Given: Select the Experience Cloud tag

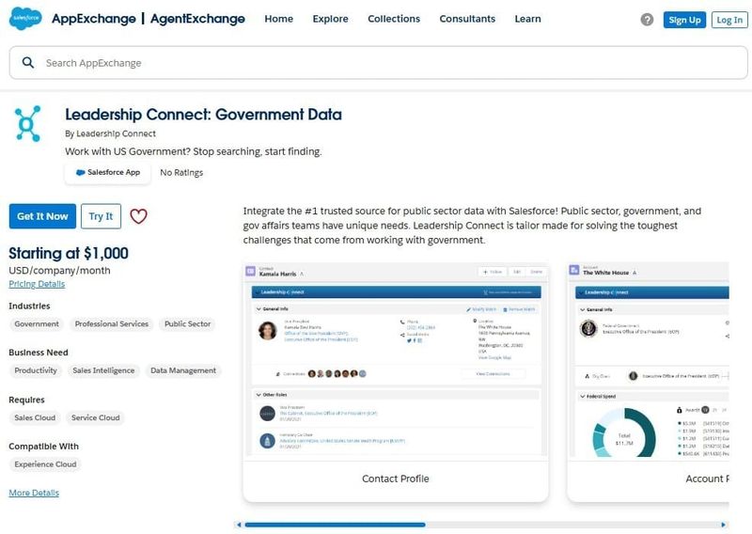Looking at the screenshot, I should [x=45, y=464].
